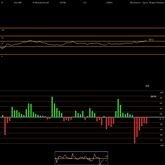Click the SI & MR header label
This screenshot has width=165, height=165.
[x=17, y=3]
